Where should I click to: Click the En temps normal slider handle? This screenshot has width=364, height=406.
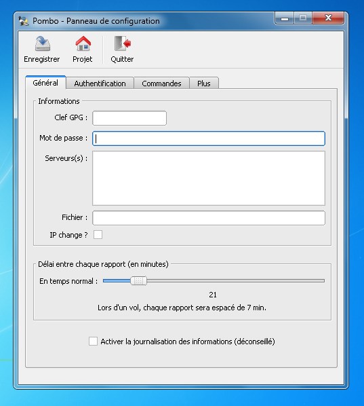(x=138, y=280)
